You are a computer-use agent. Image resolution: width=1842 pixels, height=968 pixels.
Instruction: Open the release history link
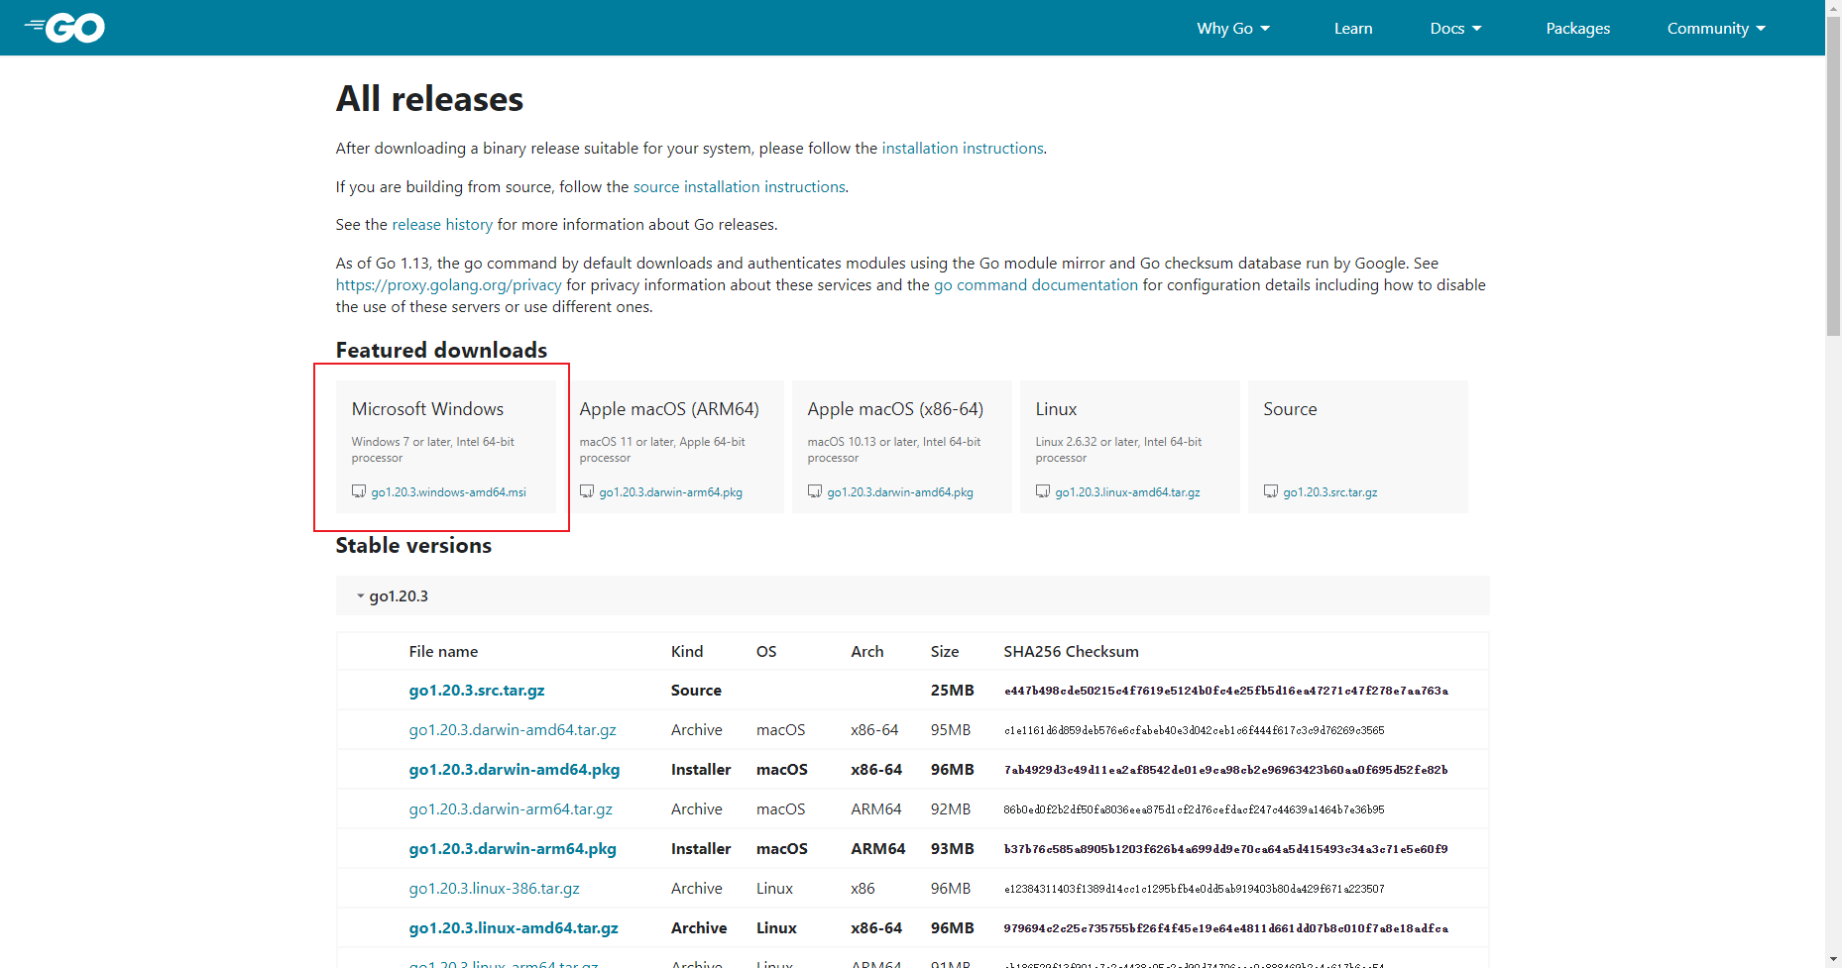442,224
